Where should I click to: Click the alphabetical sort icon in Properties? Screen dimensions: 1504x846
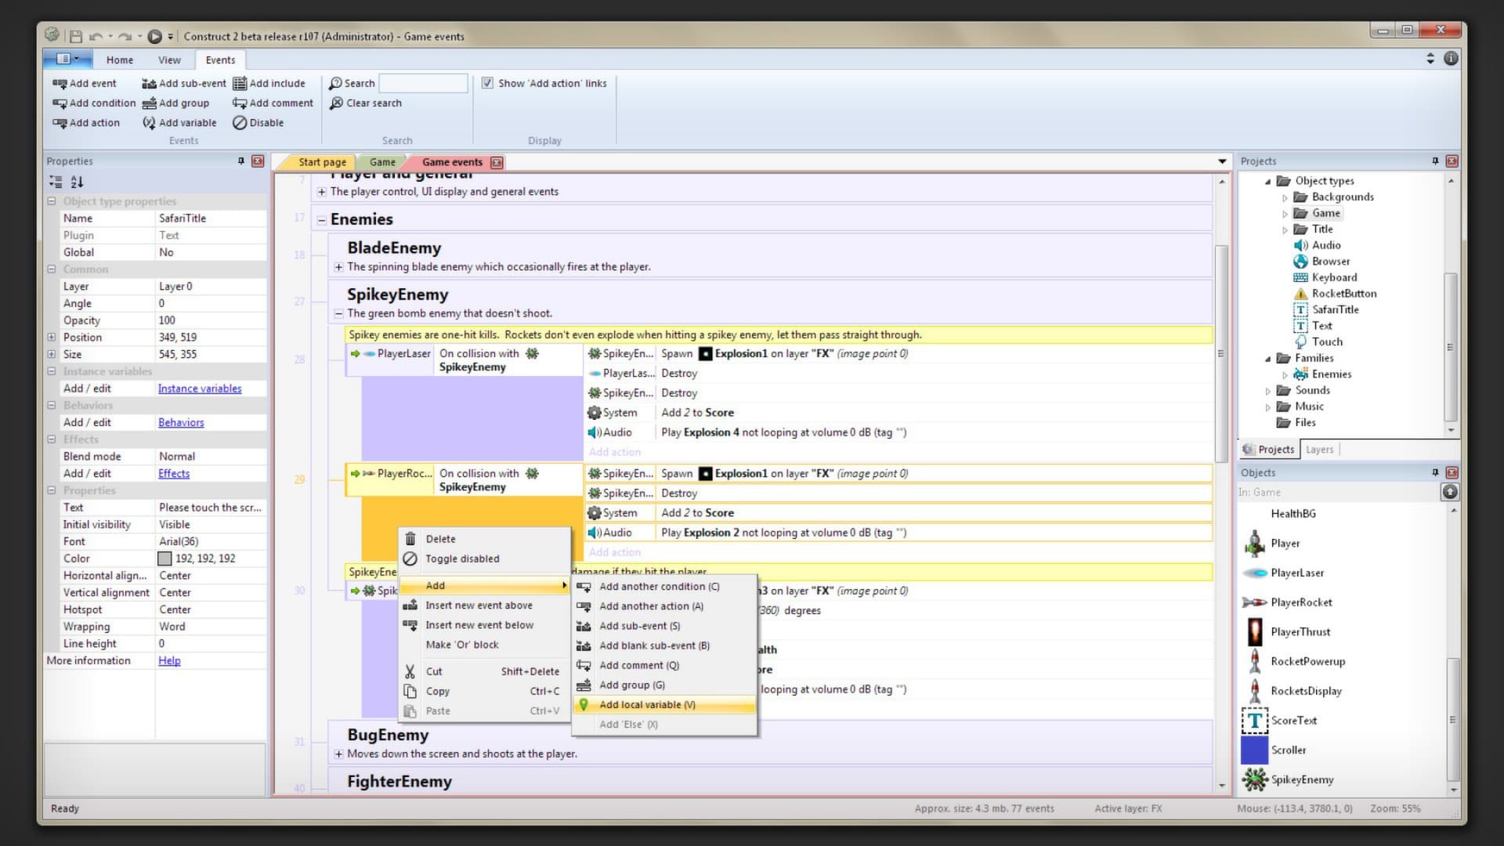click(x=77, y=182)
